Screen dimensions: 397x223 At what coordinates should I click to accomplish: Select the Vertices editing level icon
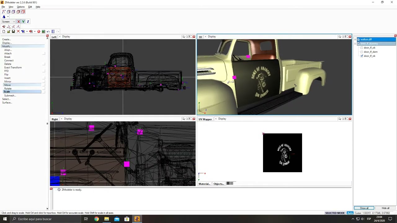tap(4, 12)
